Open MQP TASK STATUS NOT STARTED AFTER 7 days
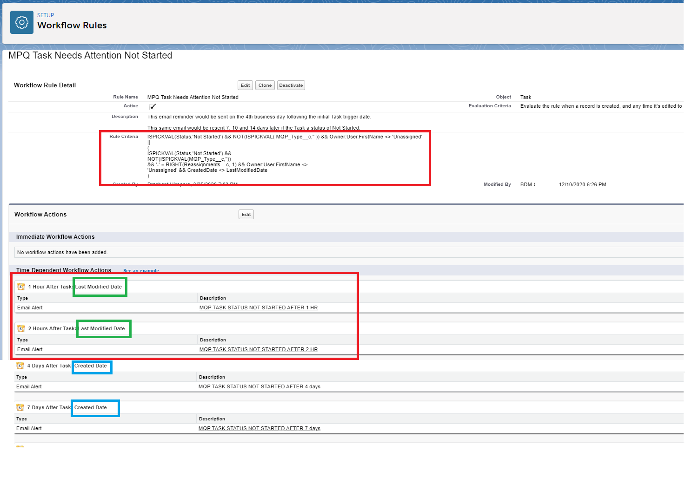The image size is (685, 491). [x=259, y=428]
